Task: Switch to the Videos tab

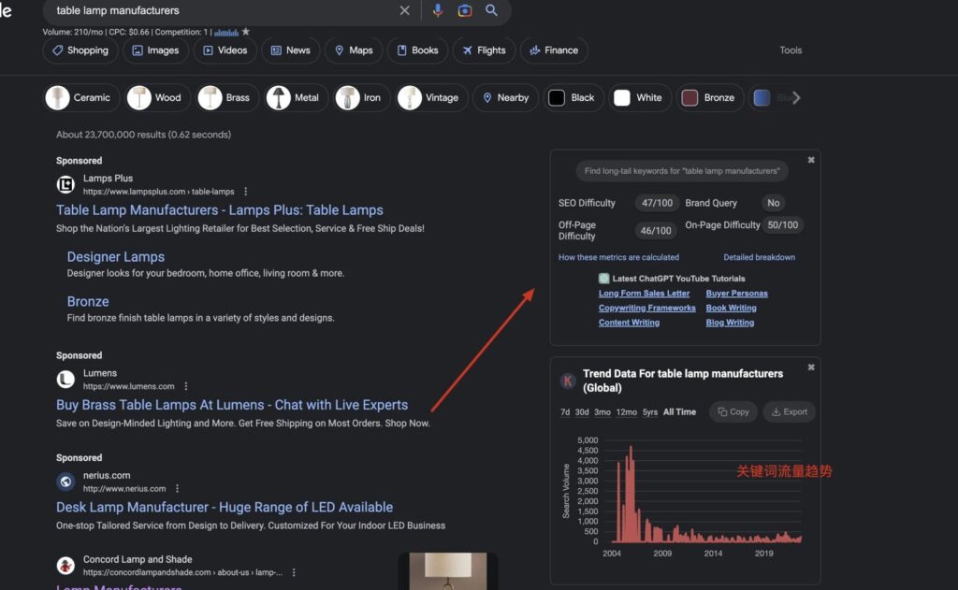Action: [225, 50]
